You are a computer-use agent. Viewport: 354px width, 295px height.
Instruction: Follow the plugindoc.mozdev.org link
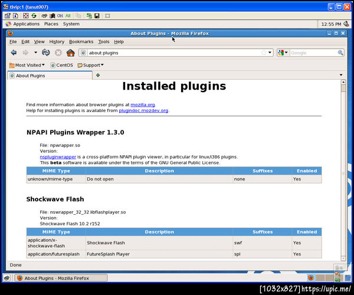pyautogui.click(x=143, y=110)
